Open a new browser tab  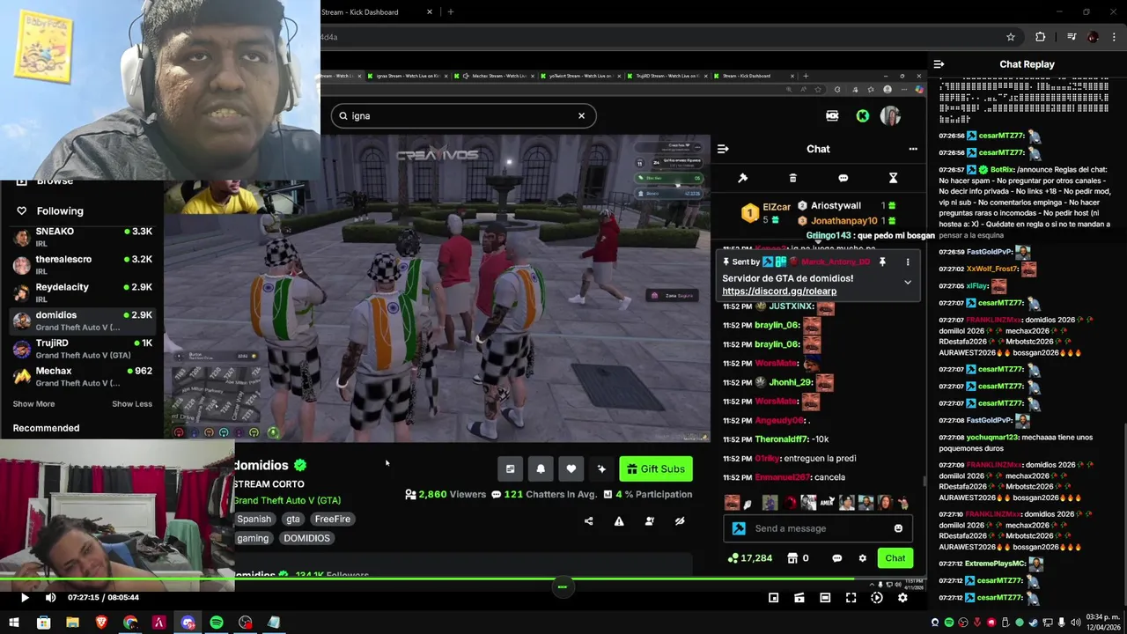451,12
